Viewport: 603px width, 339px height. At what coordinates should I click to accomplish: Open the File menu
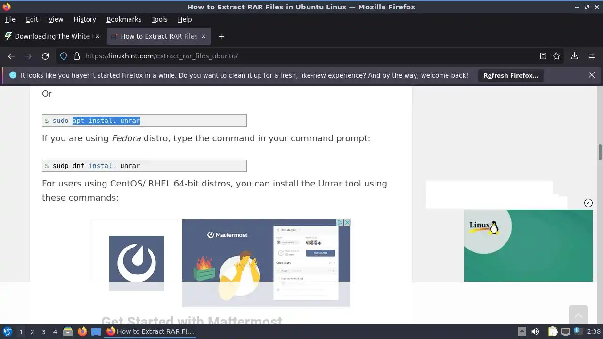[10, 19]
